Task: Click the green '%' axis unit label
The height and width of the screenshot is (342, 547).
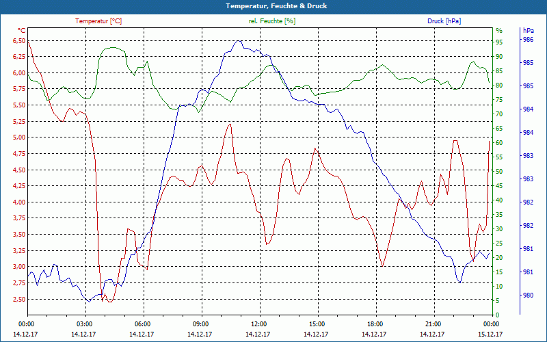Action: coord(499,31)
